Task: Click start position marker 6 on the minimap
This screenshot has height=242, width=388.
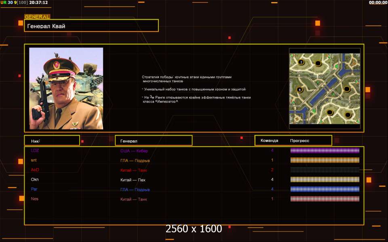Action: tap(299, 90)
